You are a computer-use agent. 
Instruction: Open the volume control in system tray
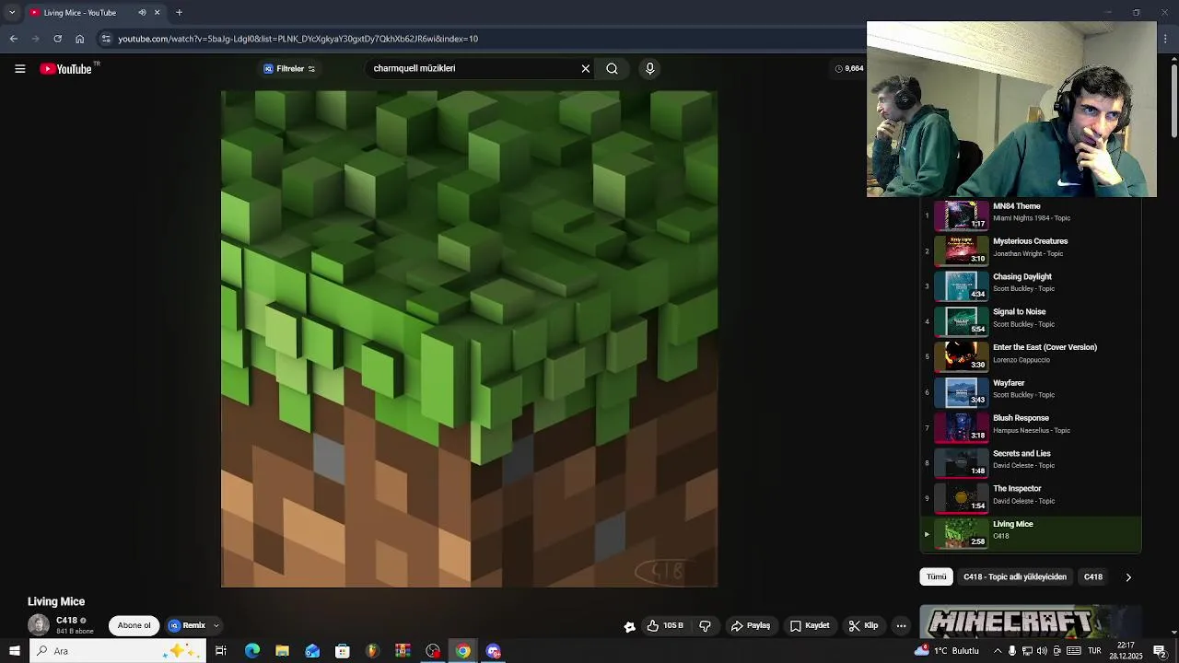1042,651
